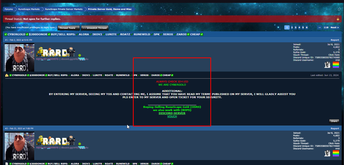Click the CYBERGOLD thread title in the header bar
The image size is (344, 165).
104,34
